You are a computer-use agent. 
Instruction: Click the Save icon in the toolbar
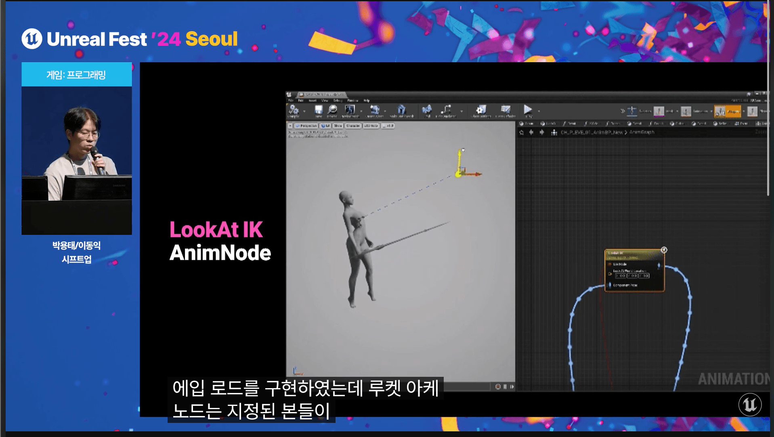click(x=319, y=110)
